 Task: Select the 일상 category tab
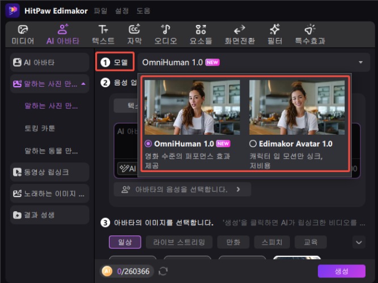(x=125, y=242)
